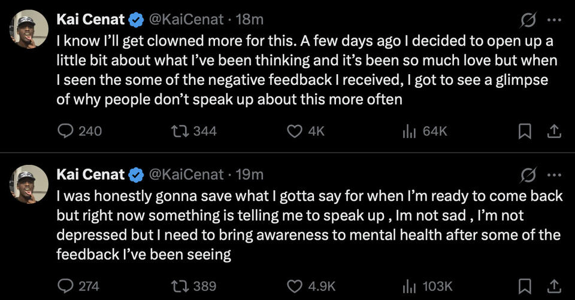Click the @KaiCenat handle on the second tweet
The width and height of the screenshot is (575, 300).
point(184,175)
